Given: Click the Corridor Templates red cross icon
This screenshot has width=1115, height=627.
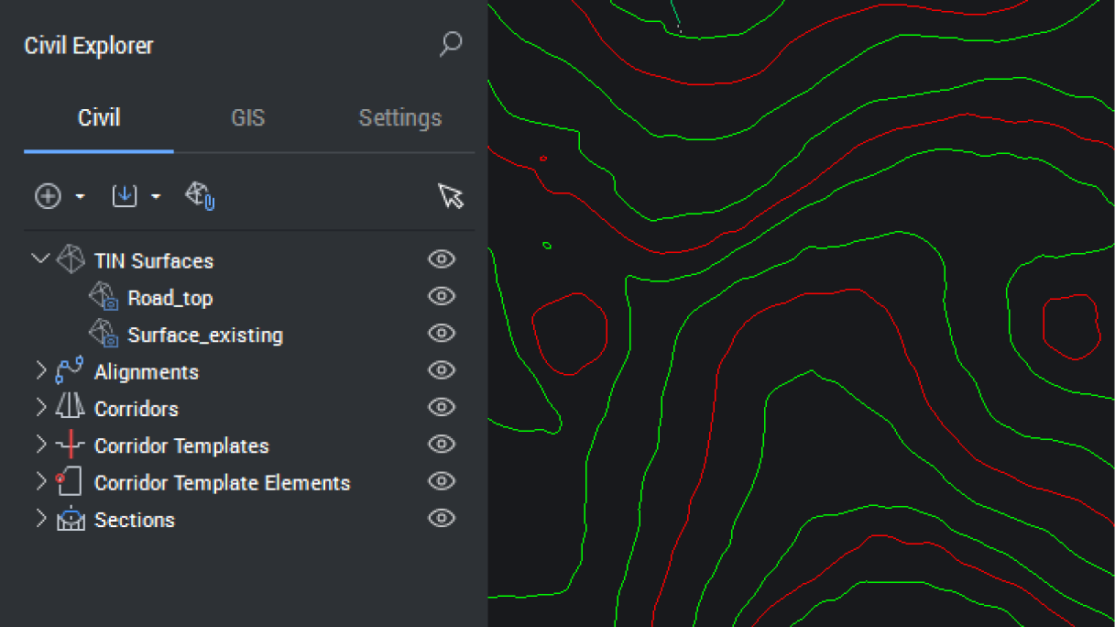Looking at the screenshot, I should click(x=71, y=445).
